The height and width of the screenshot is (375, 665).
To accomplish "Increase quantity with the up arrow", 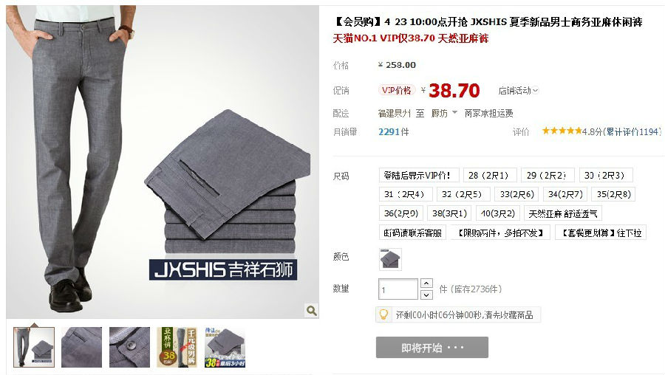I will (x=426, y=283).
